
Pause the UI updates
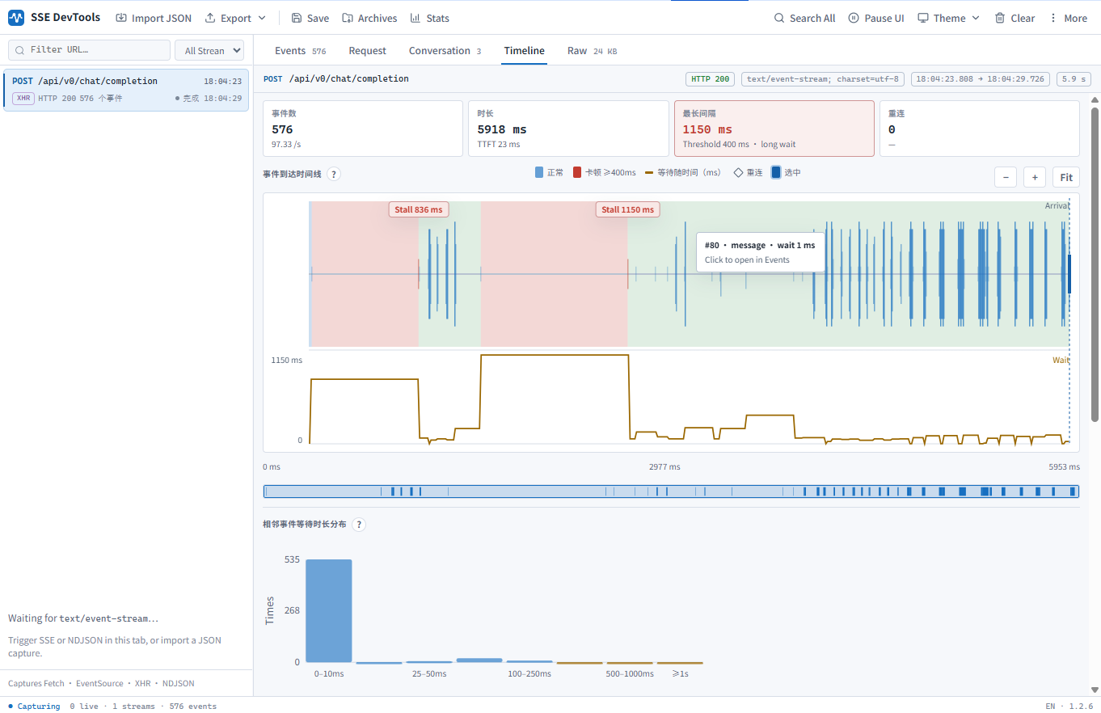coord(876,18)
